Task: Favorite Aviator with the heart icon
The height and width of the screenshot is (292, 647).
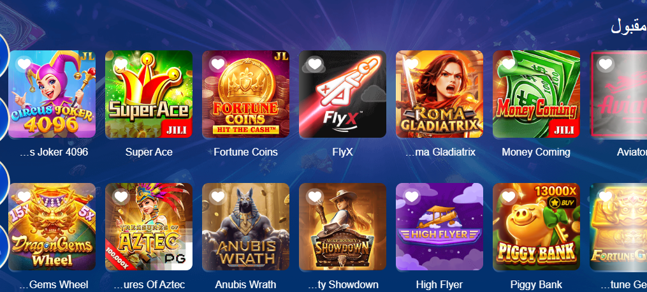Action: tap(606, 64)
